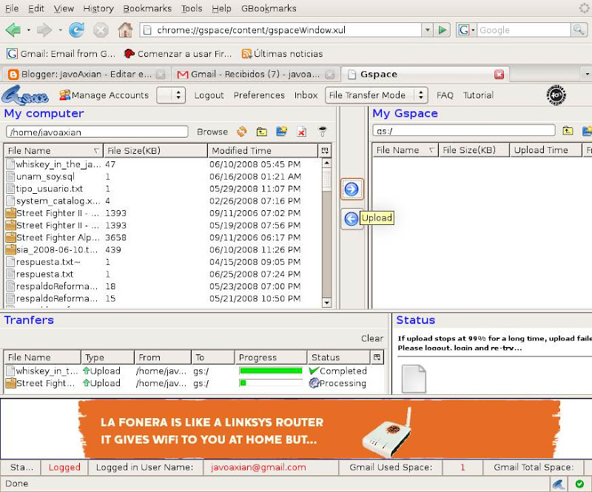
Task: Expand the address bar URL dropdown
Action: (427, 30)
